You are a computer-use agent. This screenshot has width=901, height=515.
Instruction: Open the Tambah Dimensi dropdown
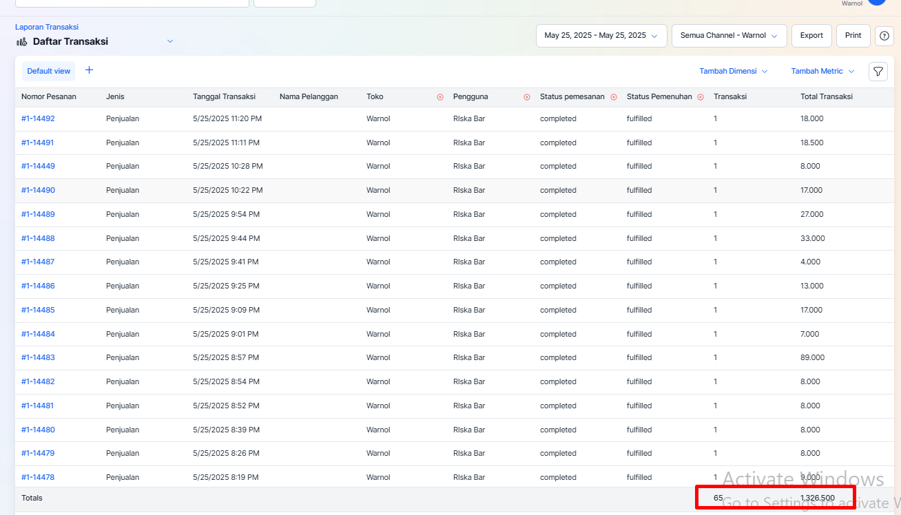(x=734, y=72)
